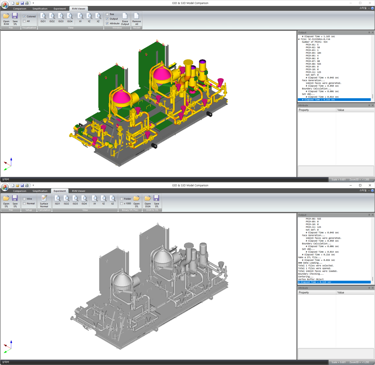Click Save STL in DGN to STL group
This screenshot has height=365, width=375.
[x=156, y=201]
